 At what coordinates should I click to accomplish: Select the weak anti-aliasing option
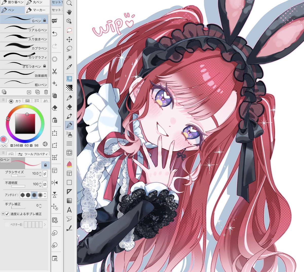(28, 195)
